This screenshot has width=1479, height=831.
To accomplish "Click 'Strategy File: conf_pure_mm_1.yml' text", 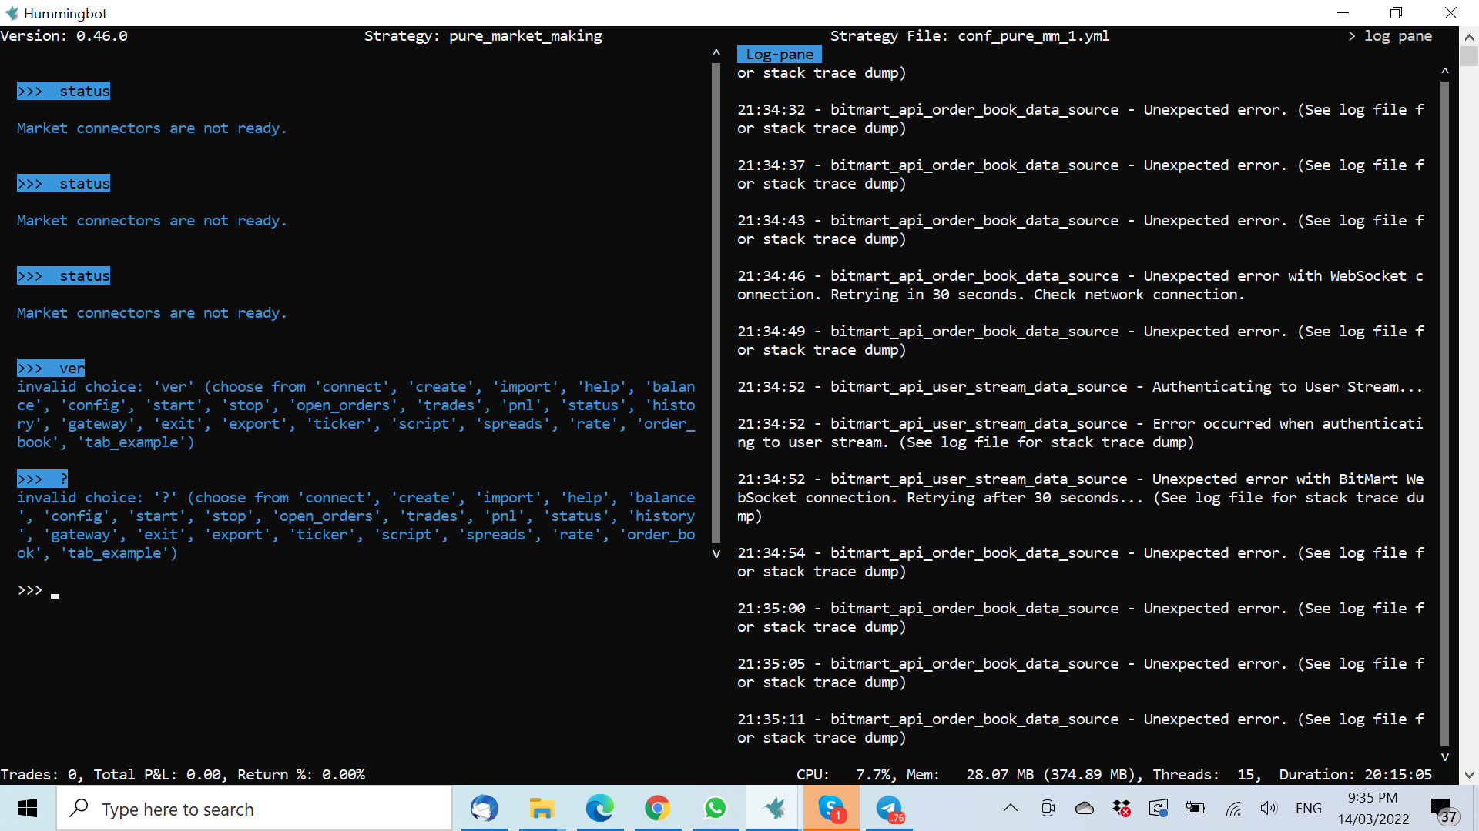I will tap(970, 36).
